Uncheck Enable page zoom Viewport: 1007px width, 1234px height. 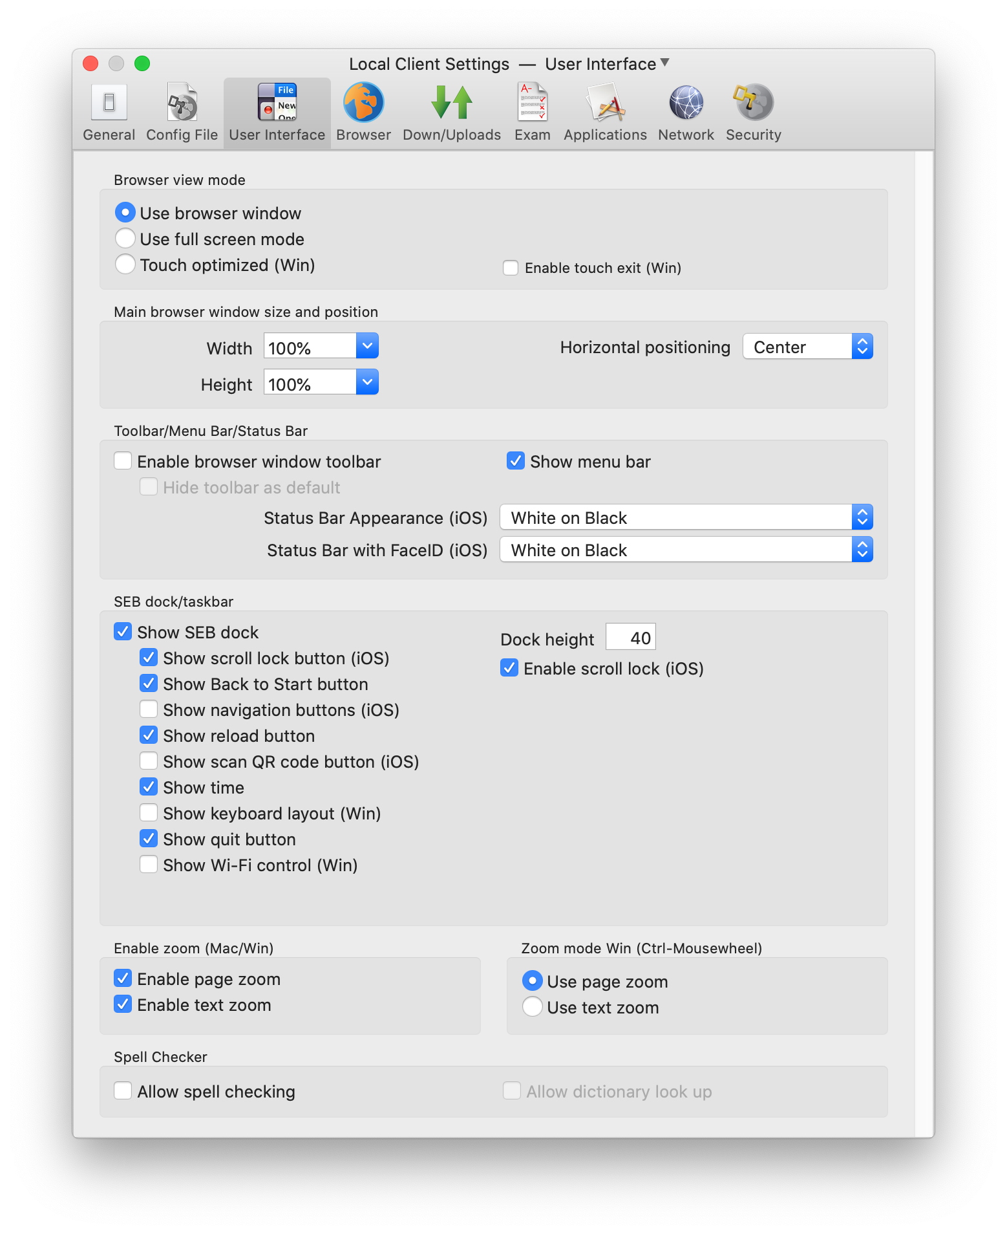[x=123, y=979]
